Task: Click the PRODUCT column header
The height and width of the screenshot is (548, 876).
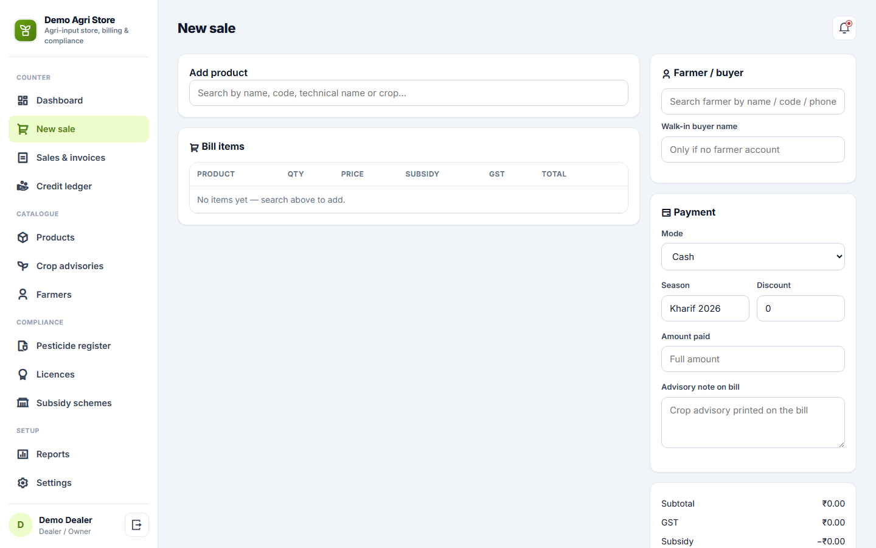Action: pos(216,174)
